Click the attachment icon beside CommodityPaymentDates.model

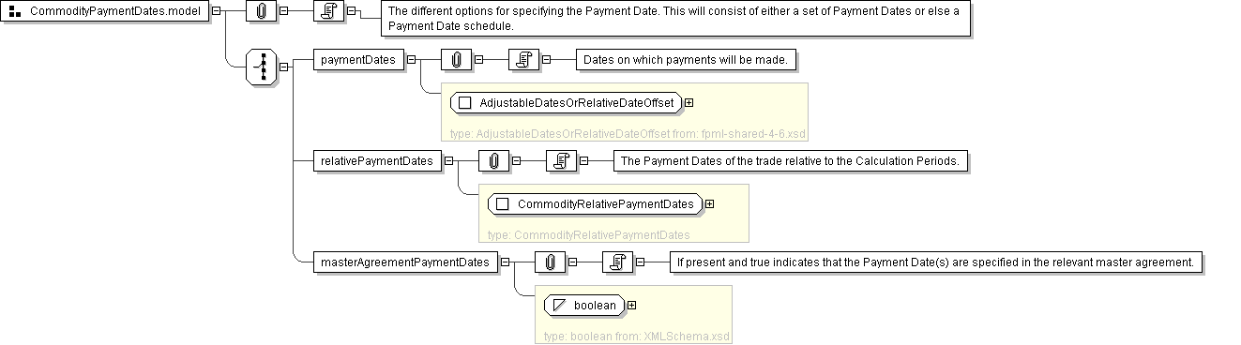point(262,11)
